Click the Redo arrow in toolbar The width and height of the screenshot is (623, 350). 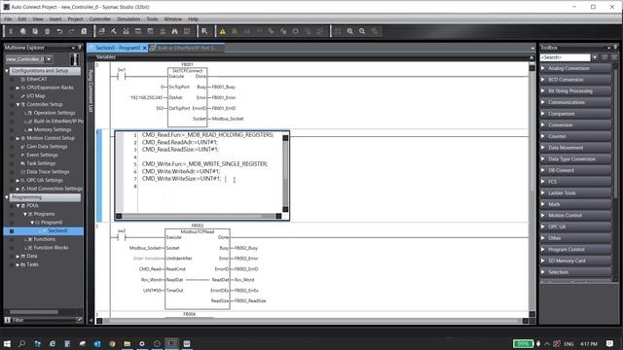pyautogui.click(x=71, y=31)
